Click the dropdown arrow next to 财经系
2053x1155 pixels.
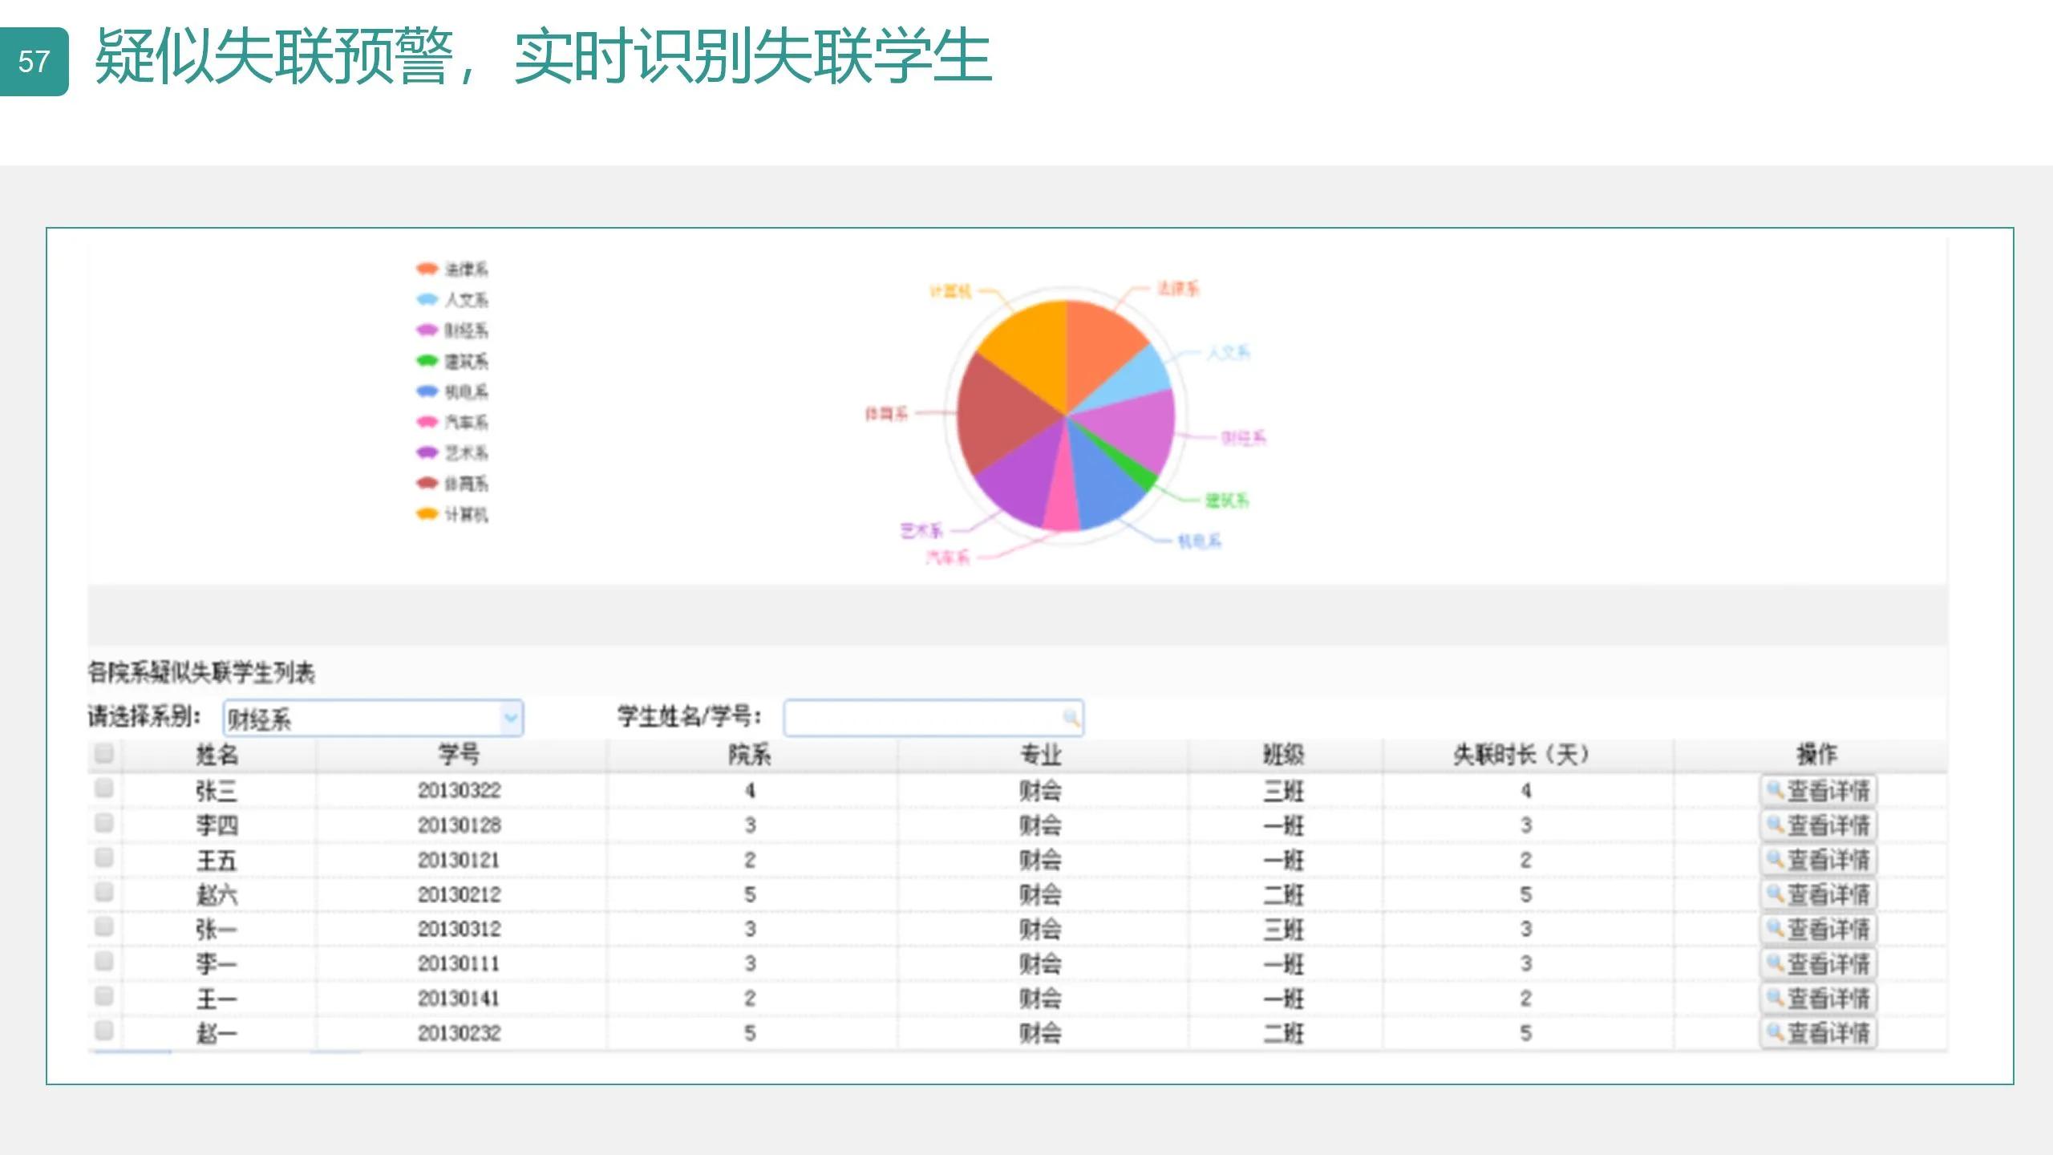pyautogui.click(x=511, y=718)
